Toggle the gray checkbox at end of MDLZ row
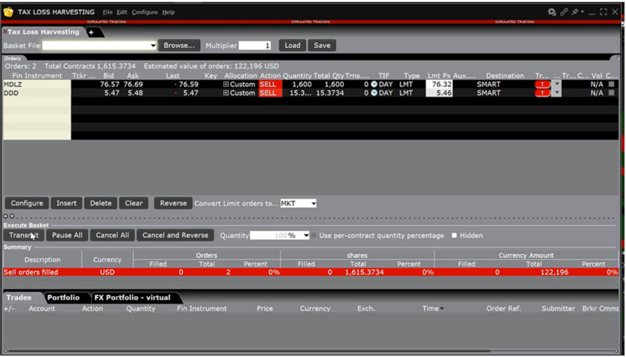 coord(611,84)
